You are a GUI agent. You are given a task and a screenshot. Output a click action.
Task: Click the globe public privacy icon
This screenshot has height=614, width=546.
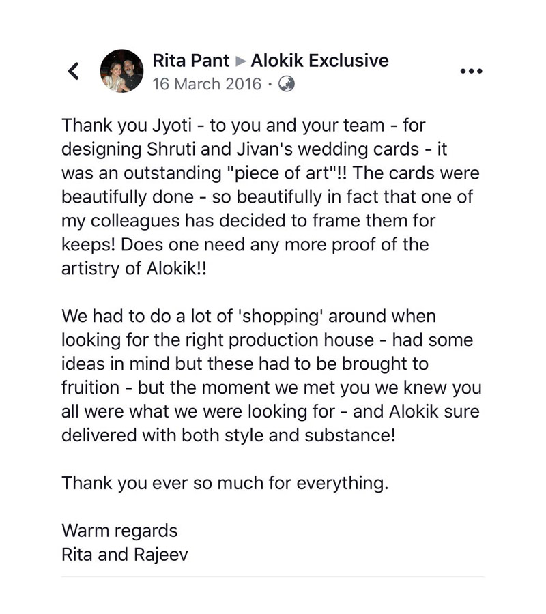287,84
